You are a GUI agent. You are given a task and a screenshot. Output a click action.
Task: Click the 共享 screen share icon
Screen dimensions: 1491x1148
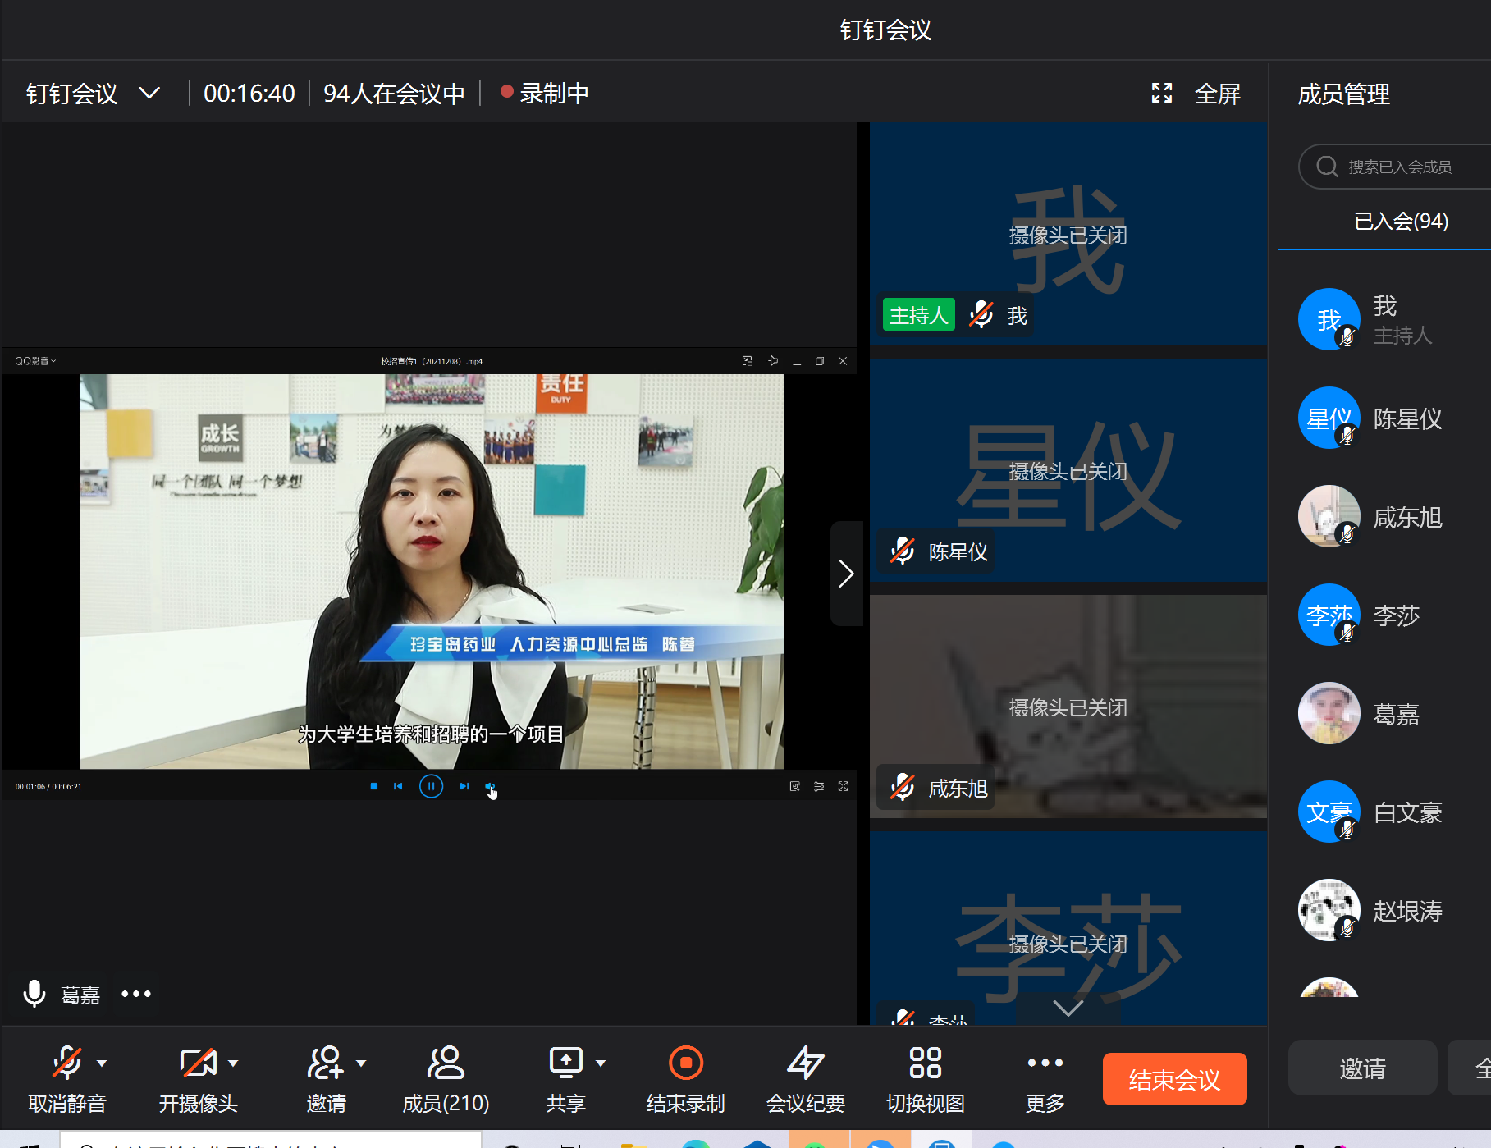pos(565,1063)
